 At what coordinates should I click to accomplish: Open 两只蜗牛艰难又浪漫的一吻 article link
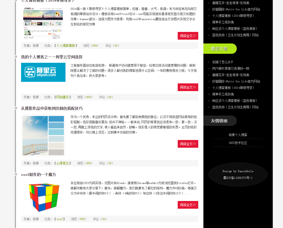click(231, 68)
